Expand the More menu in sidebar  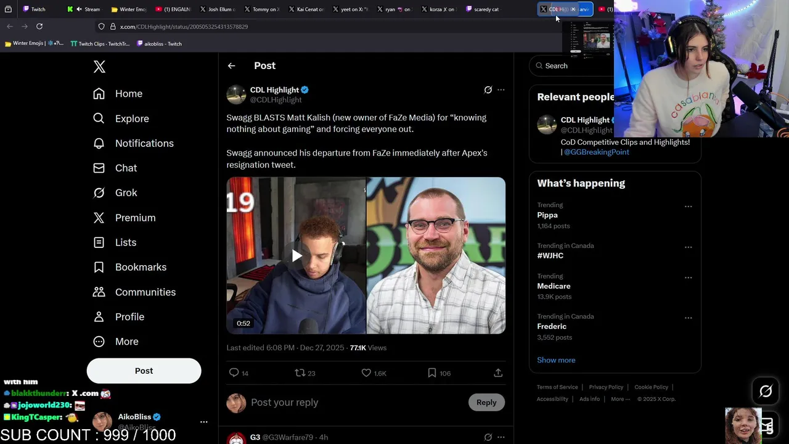115,341
